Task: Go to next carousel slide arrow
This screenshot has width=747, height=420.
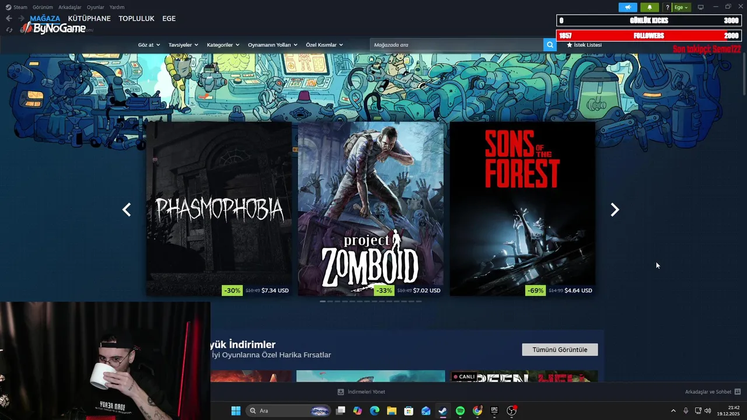Action: [615, 210]
